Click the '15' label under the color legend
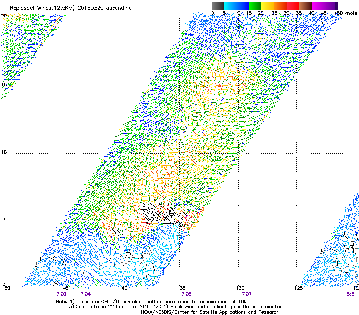 coord(249,13)
